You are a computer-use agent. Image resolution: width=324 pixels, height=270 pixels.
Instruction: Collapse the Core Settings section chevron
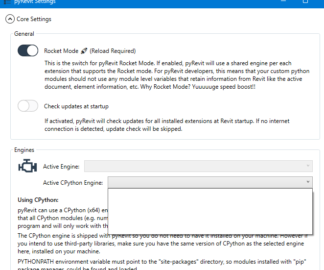10,19
